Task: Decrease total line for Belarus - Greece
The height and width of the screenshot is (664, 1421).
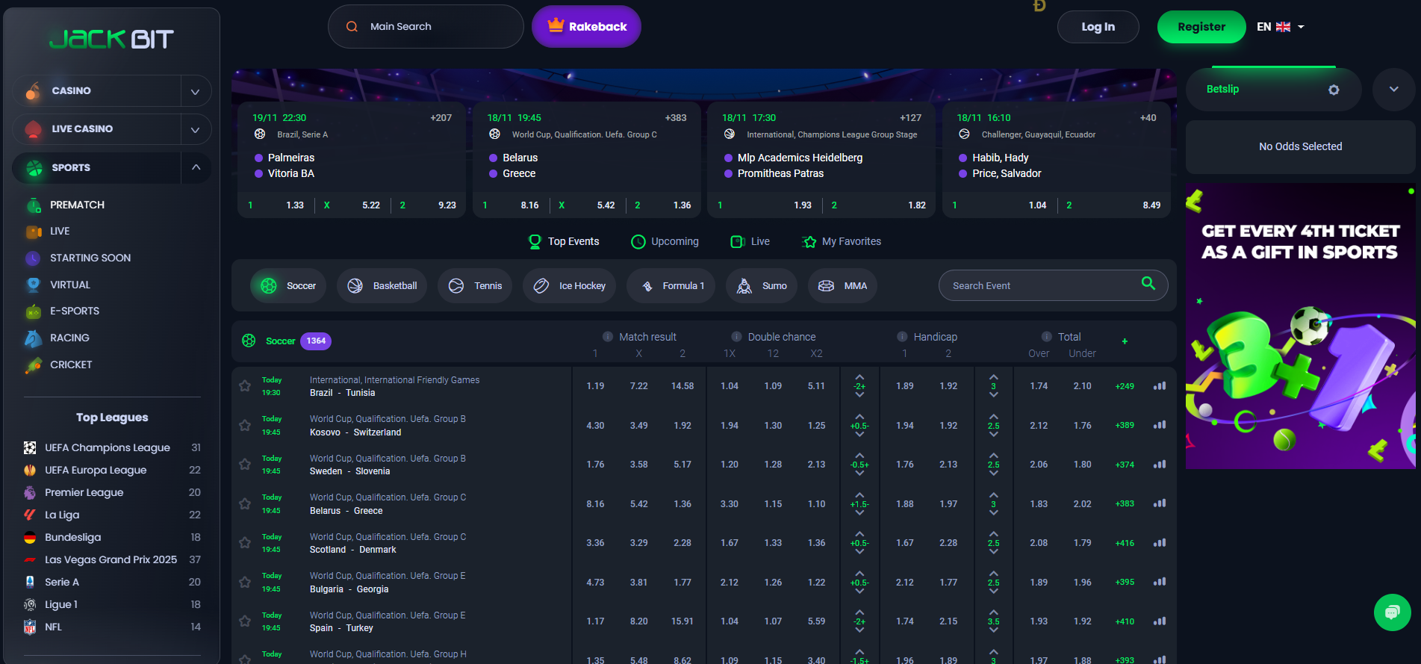Action: tap(993, 513)
